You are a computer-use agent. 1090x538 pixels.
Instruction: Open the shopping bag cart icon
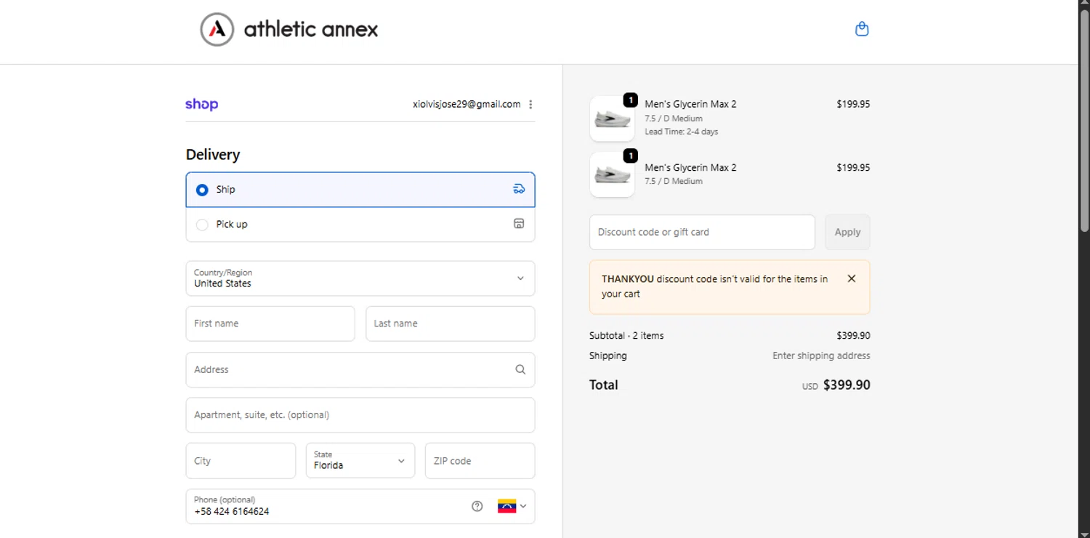pos(862,29)
